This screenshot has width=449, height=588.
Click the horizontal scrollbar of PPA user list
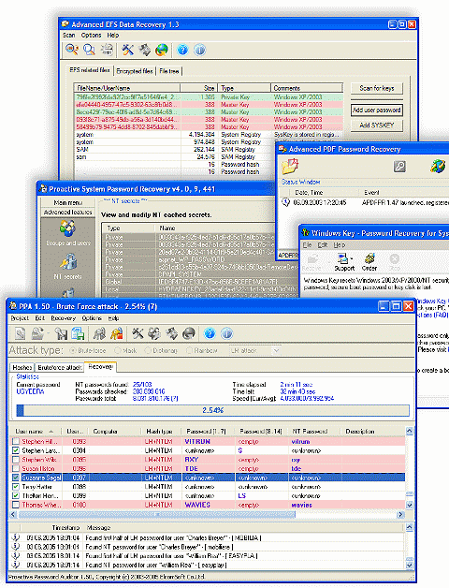(x=157, y=514)
